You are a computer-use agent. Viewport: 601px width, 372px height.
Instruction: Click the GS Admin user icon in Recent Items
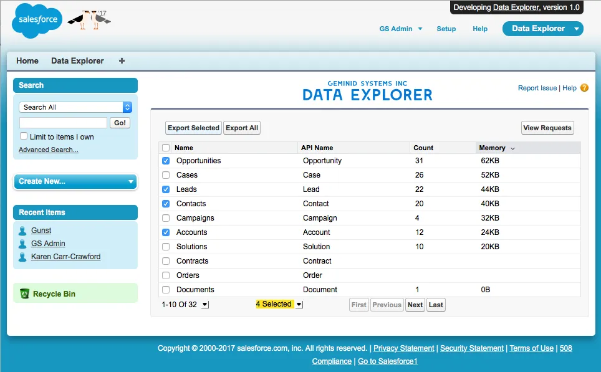pos(22,244)
